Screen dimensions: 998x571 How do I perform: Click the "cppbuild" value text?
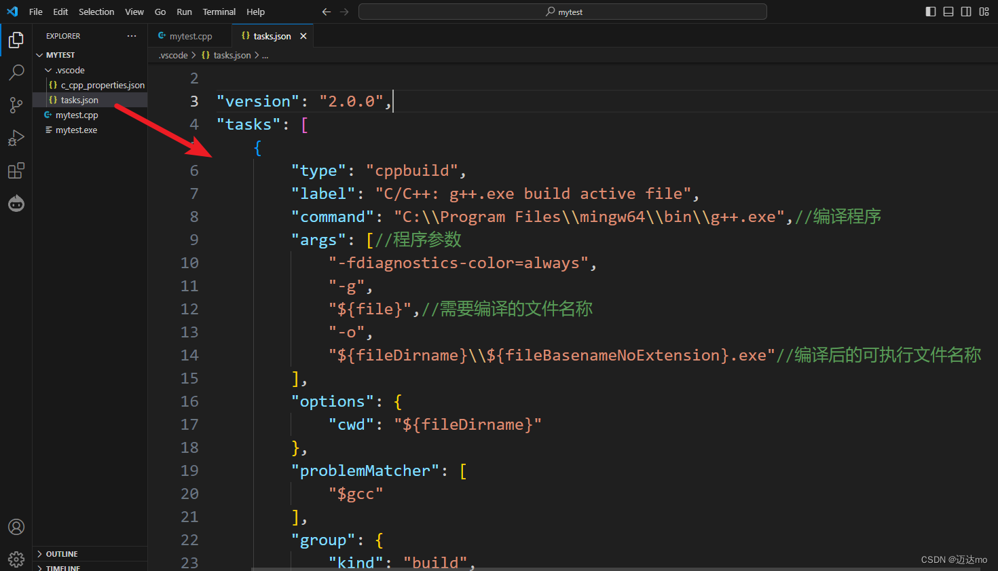412,170
